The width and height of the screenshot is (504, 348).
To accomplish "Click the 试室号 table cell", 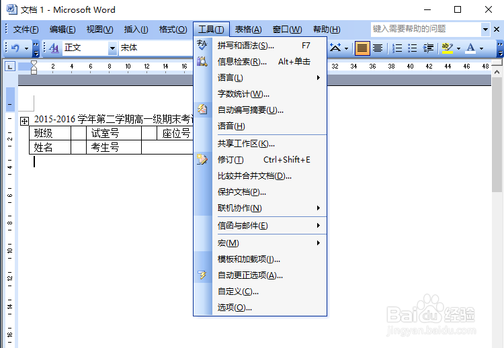I will tap(114, 133).
